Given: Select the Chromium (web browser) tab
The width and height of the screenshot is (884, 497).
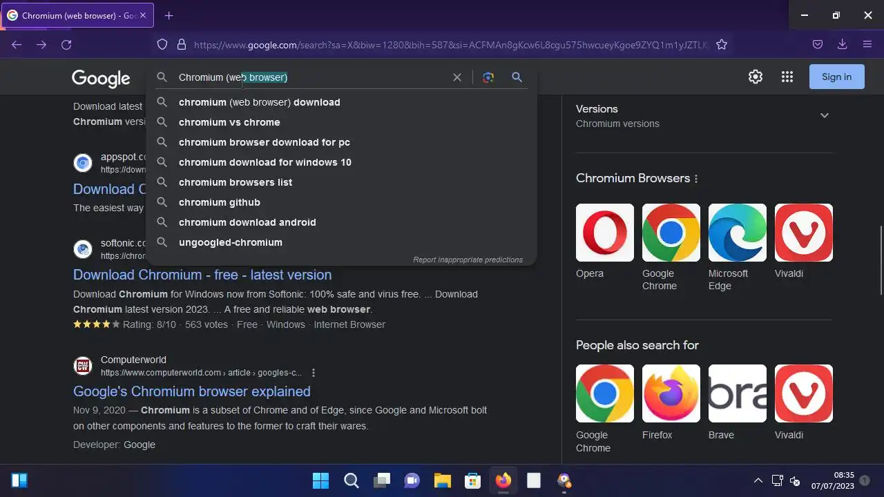Looking at the screenshot, I should coord(77,15).
